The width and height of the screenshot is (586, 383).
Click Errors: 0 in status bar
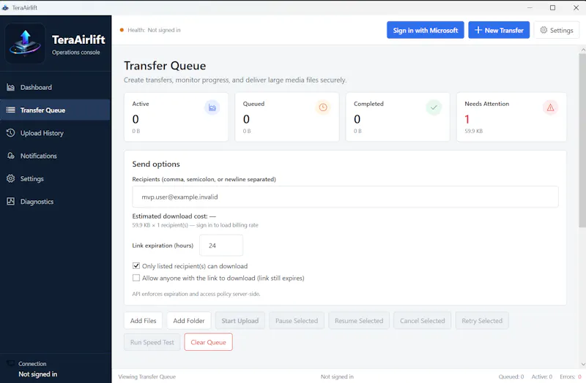571,376
